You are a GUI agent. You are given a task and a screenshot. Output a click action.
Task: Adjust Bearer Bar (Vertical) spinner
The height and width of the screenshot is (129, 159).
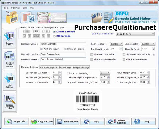pyautogui.click(x=60, y=73)
